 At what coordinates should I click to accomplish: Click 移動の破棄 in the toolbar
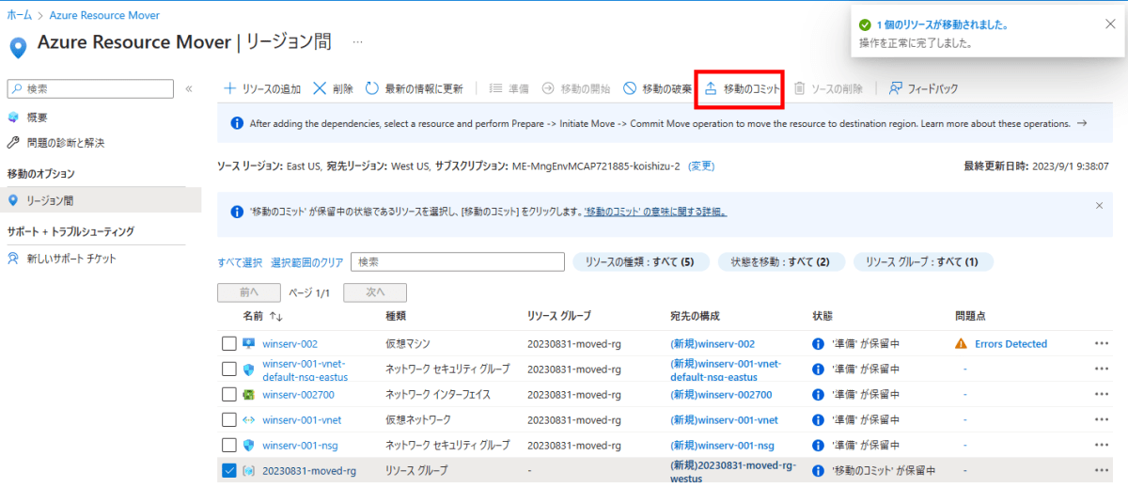coord(657,88)
